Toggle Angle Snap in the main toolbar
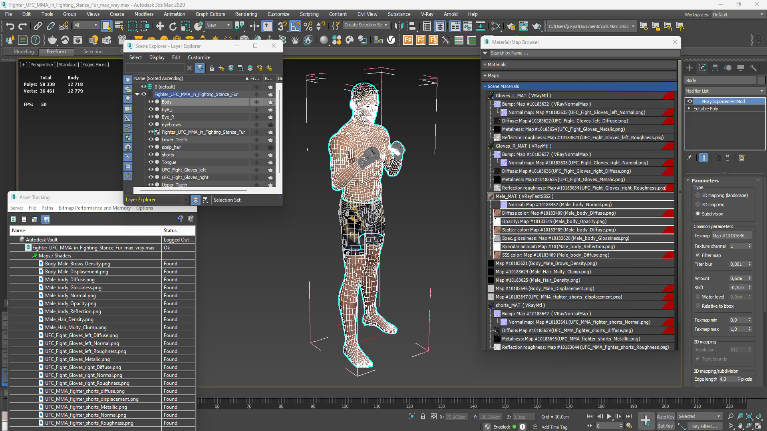The image size is (767, 431). [x=295, y=26]
